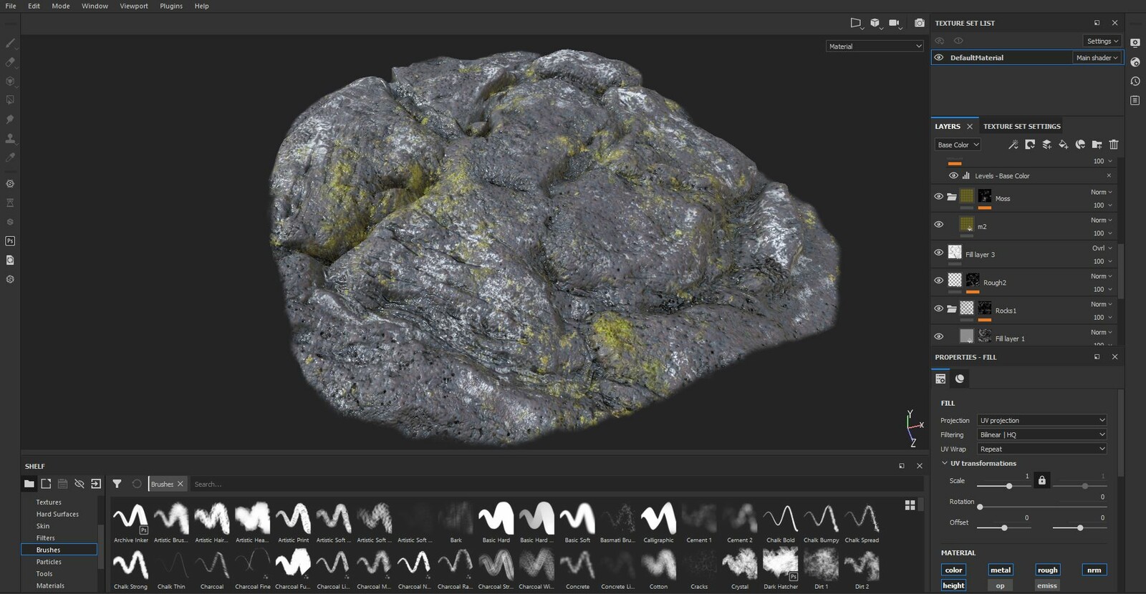Screen dimensions: 1146x594
Task: Click the Export to Photoshop icon
Action: (10, 241)
